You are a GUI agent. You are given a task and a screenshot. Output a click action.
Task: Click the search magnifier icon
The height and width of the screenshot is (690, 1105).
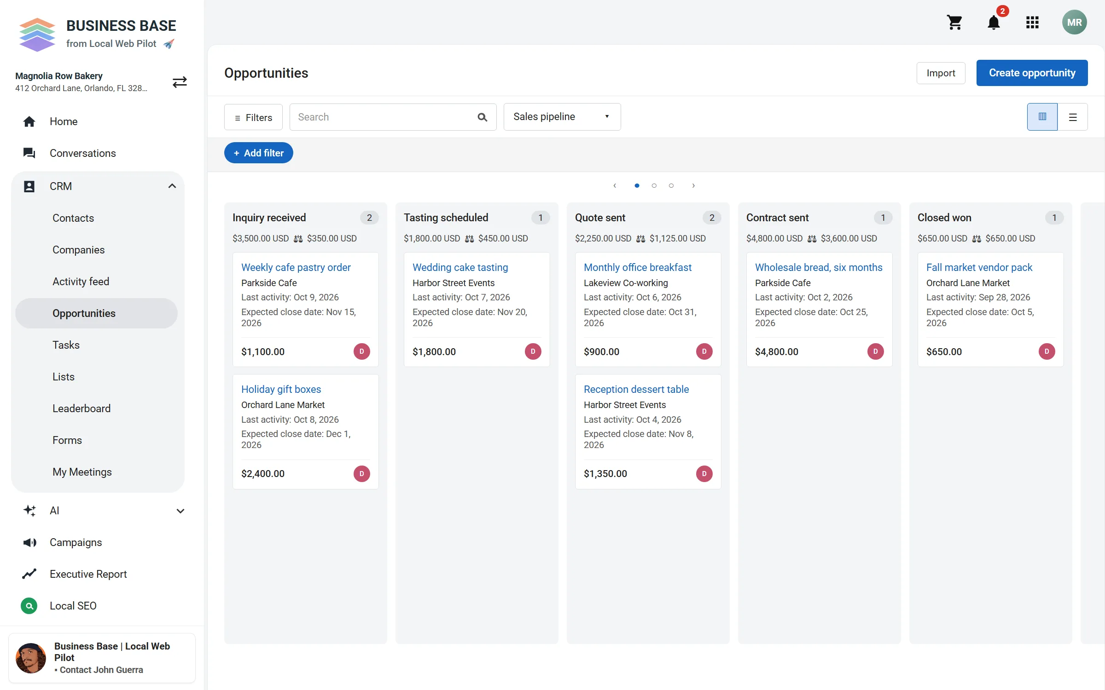pos(482,117)
